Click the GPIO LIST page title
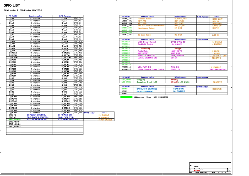249x176 pixels. point(12,5)
